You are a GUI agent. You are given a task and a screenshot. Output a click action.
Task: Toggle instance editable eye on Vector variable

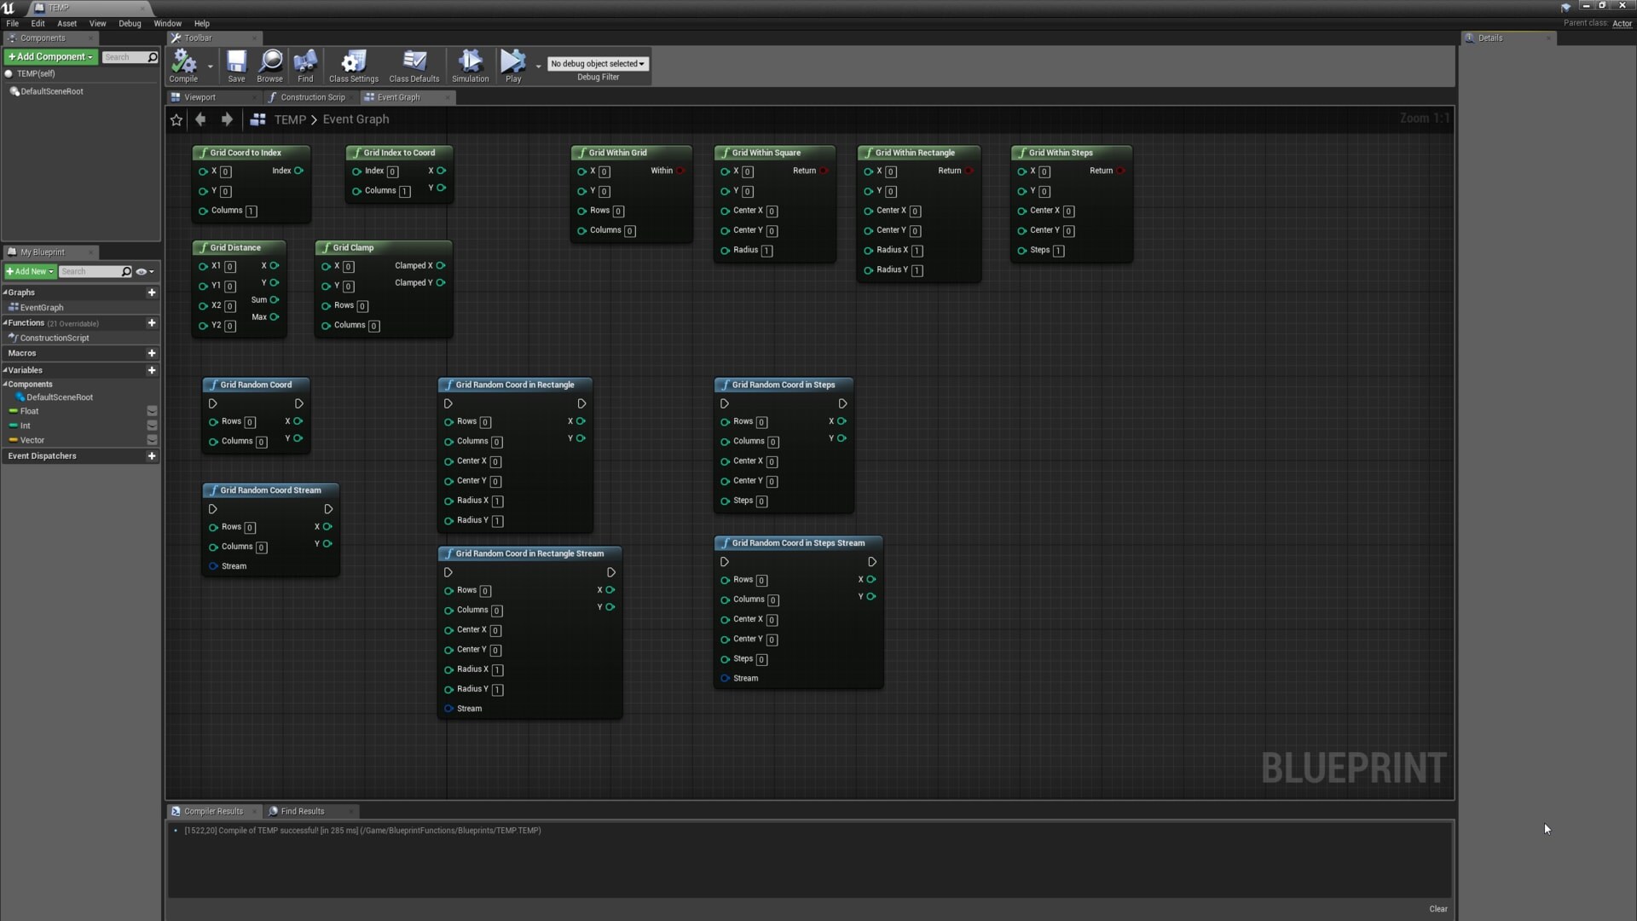[x=152, y=440]
